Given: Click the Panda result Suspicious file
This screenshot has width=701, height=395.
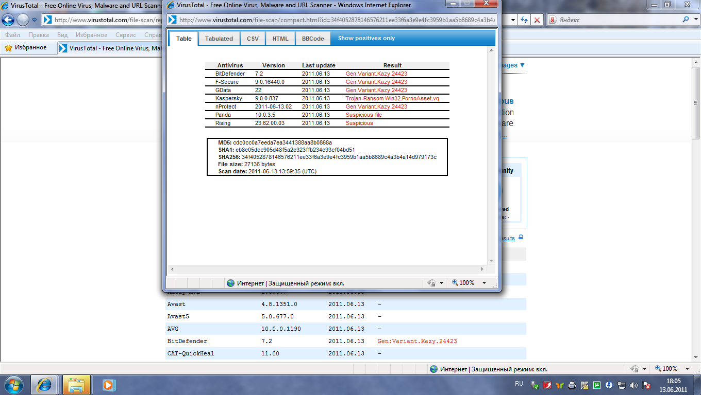Looking at the screenshot, I should click(x=363, y=115).
